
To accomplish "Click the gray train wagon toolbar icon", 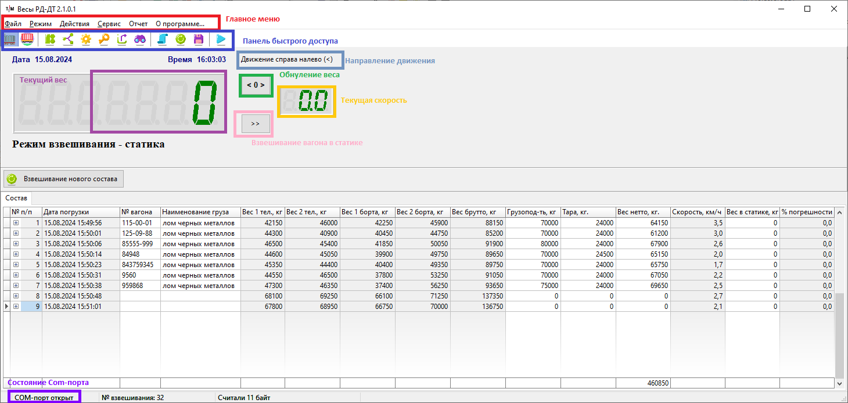I will pyautogui.click(x=10, y=39).
